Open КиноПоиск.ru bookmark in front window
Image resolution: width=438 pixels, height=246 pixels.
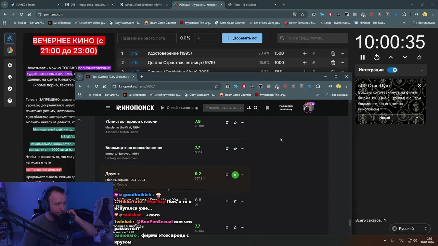[134, 95]
